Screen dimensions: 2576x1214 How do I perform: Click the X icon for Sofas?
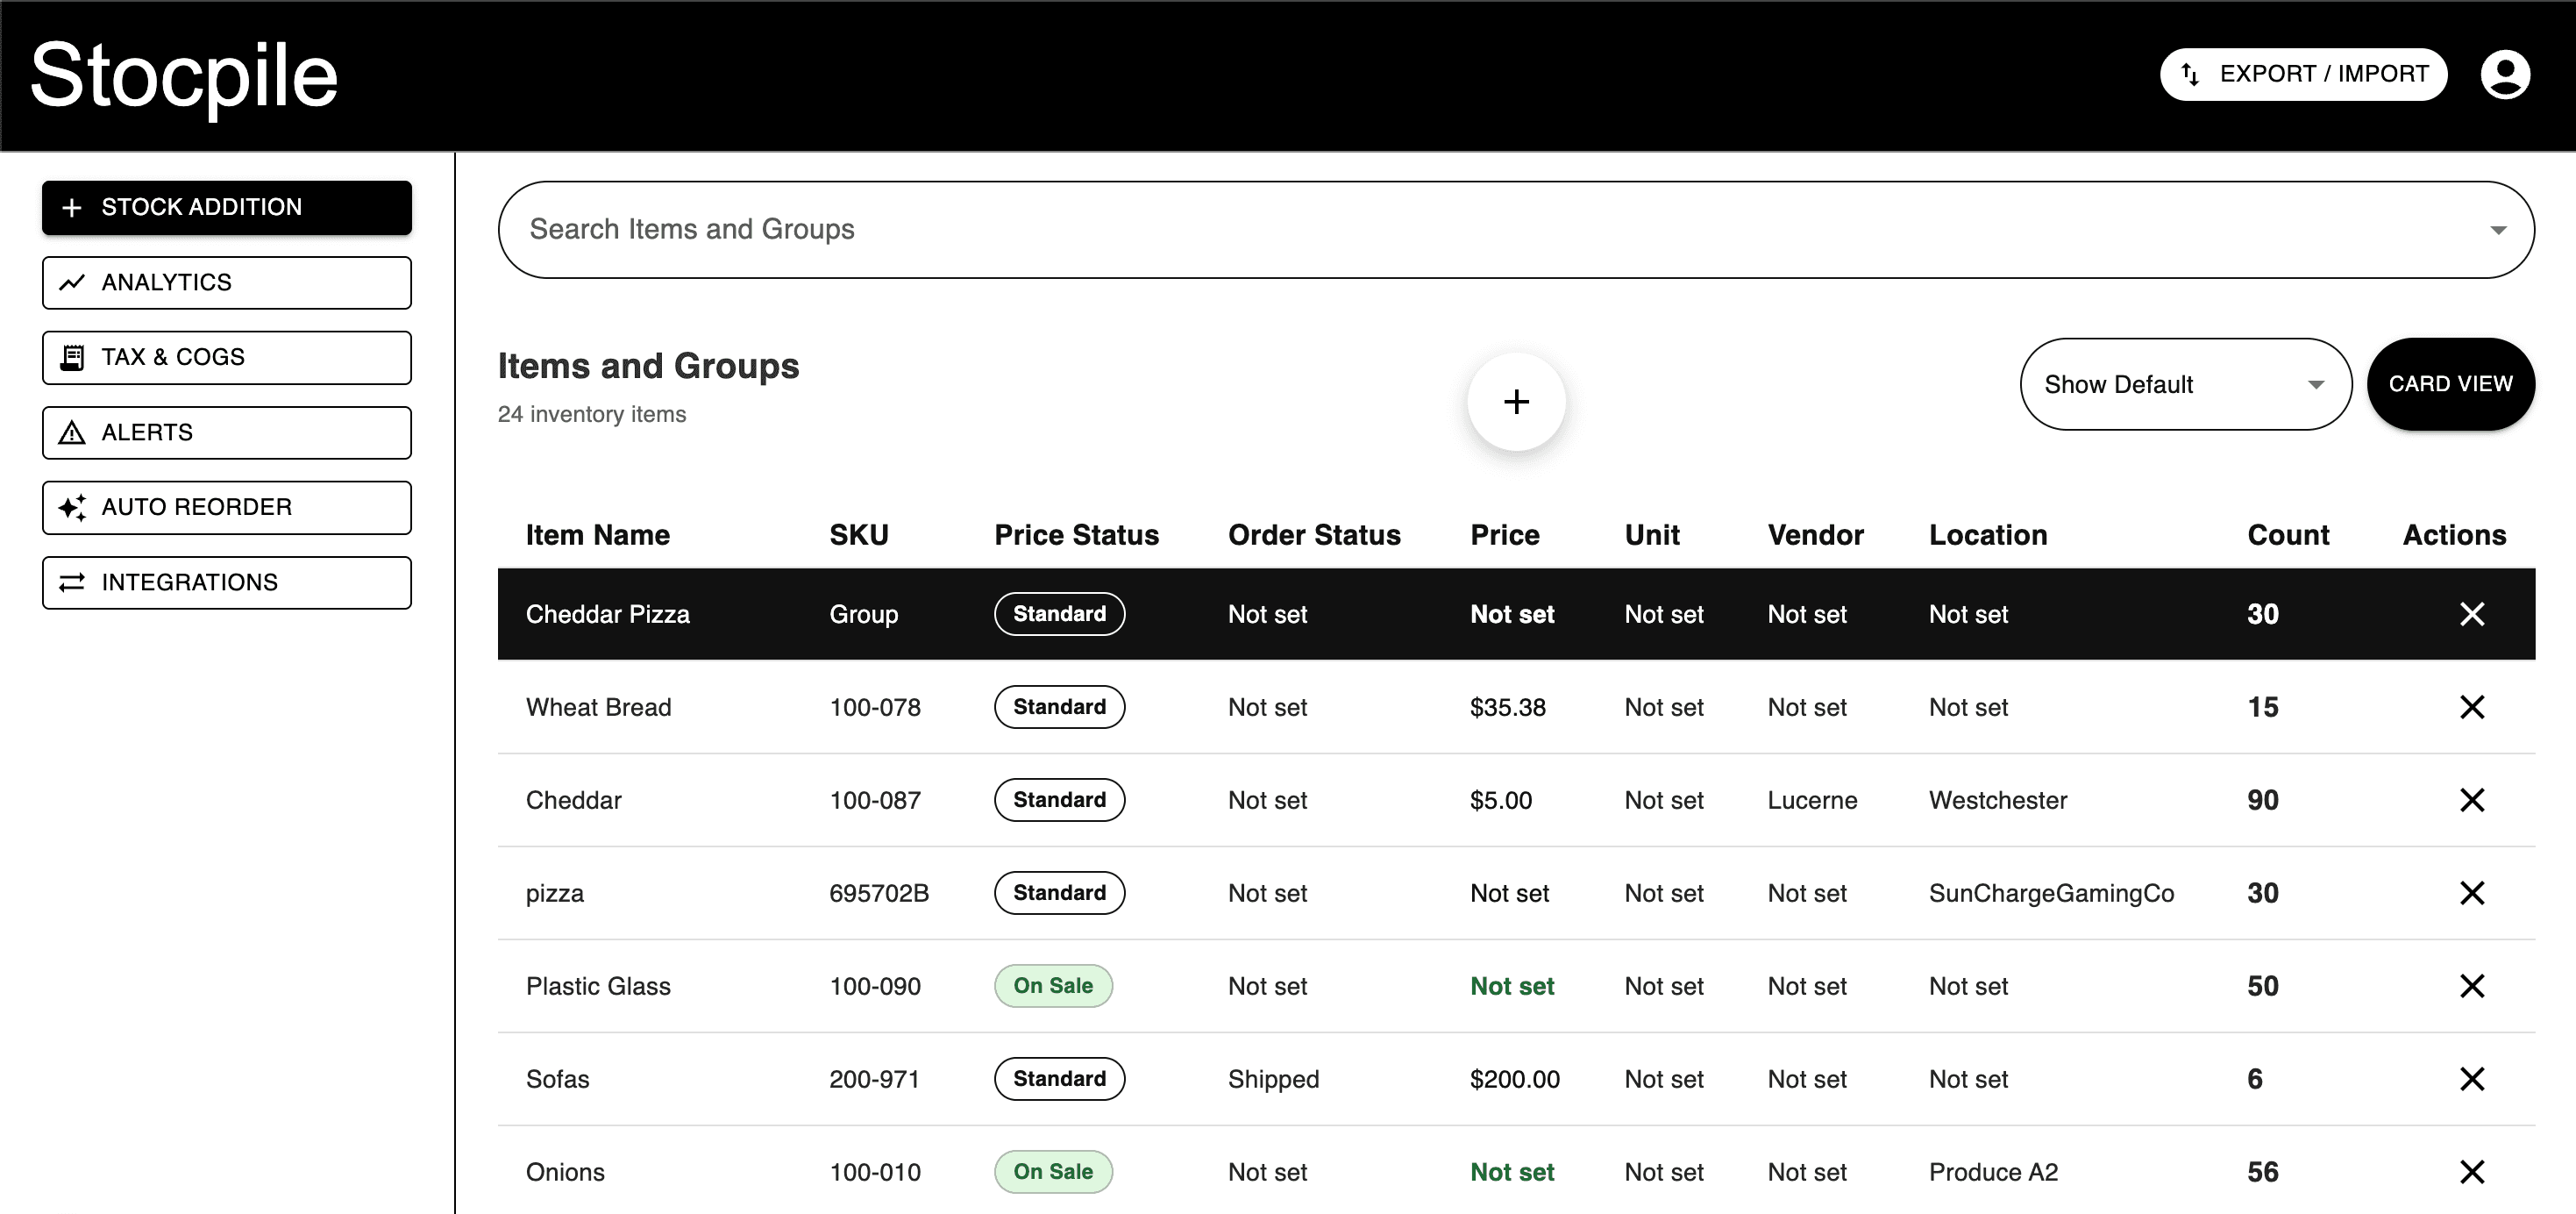2471,1079
